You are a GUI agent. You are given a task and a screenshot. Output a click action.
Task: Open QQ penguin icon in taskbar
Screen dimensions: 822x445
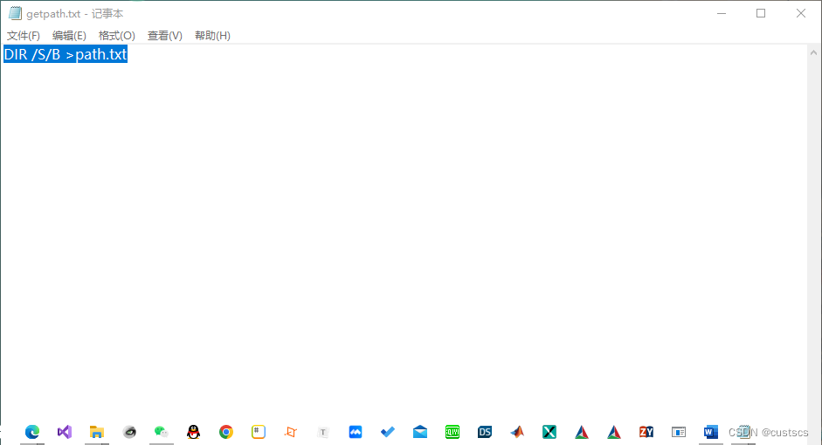click(193, 432)
